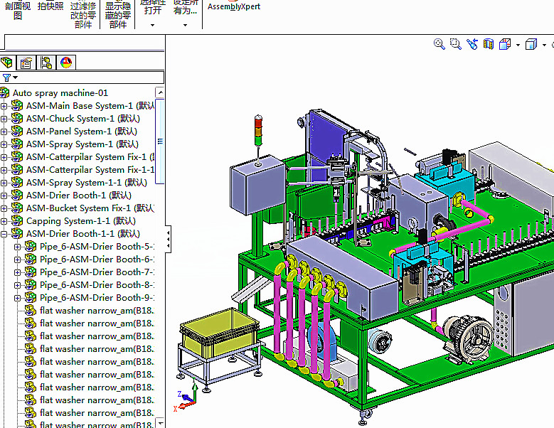Click the snapshot (拍快照) ribbon button
This screenshot has height=428, width=554.
coord(50,6)
